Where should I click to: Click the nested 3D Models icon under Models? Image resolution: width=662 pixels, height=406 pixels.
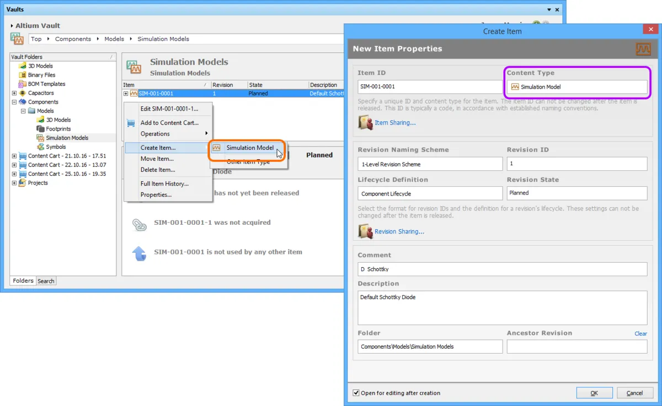click(41, 120)
